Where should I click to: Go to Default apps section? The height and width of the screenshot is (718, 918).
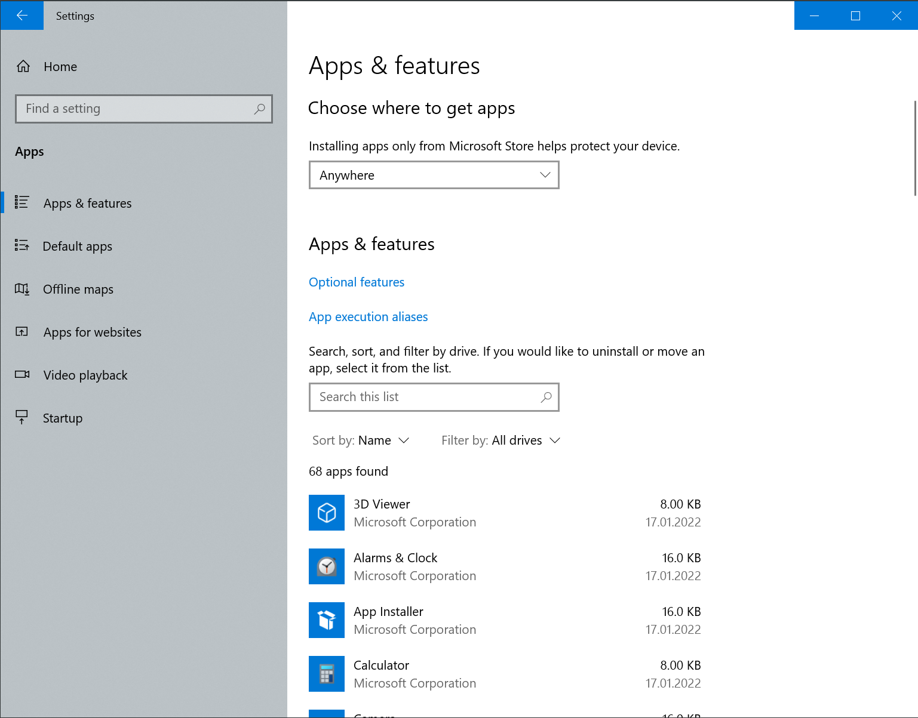pos(77,246)
